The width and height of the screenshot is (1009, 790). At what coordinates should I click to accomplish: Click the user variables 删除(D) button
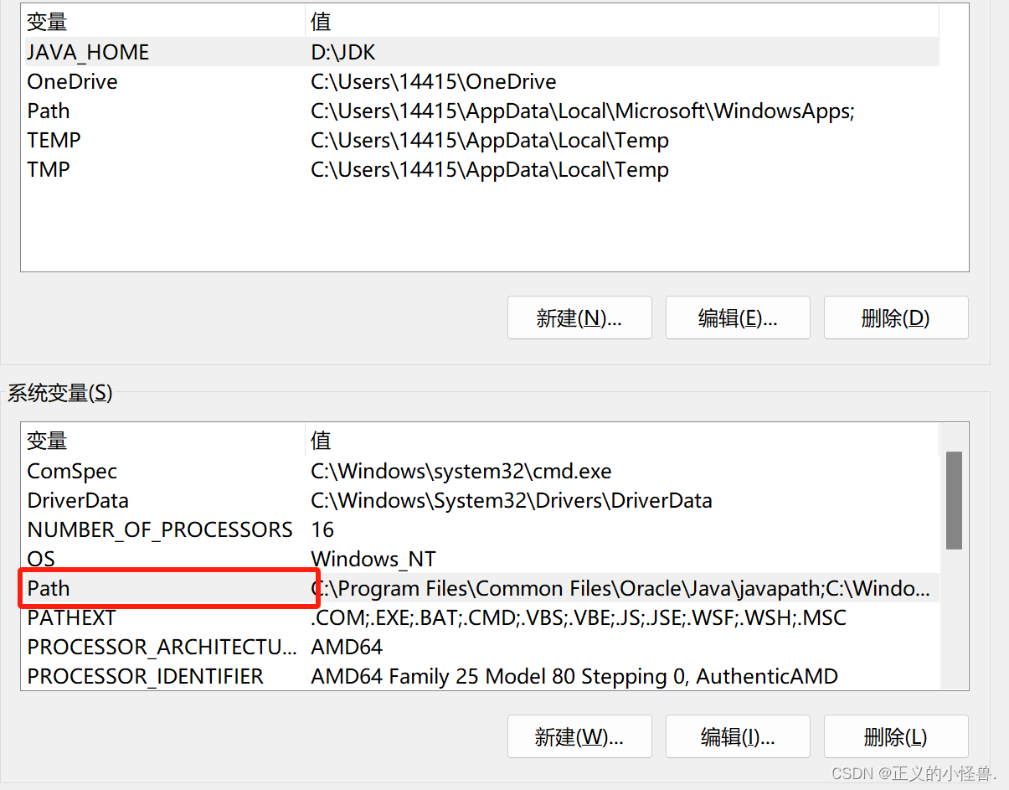click(896, 318)
